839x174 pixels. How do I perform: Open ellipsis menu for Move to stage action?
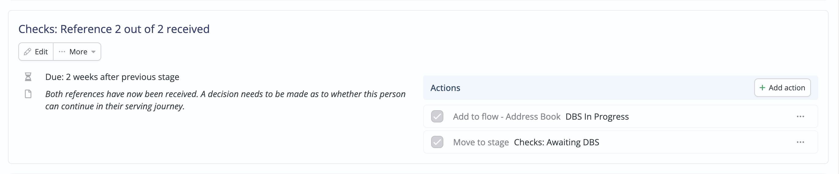800,142
